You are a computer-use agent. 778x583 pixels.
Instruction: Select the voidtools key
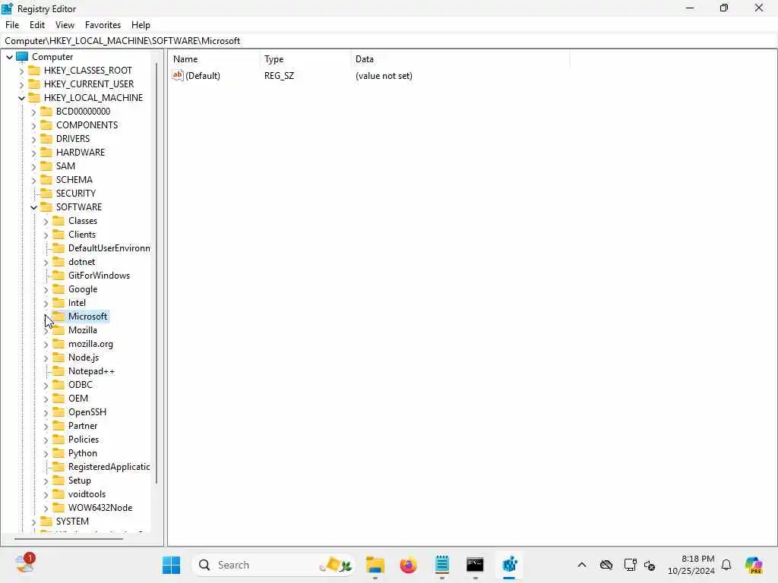click(x=87, y=493)
